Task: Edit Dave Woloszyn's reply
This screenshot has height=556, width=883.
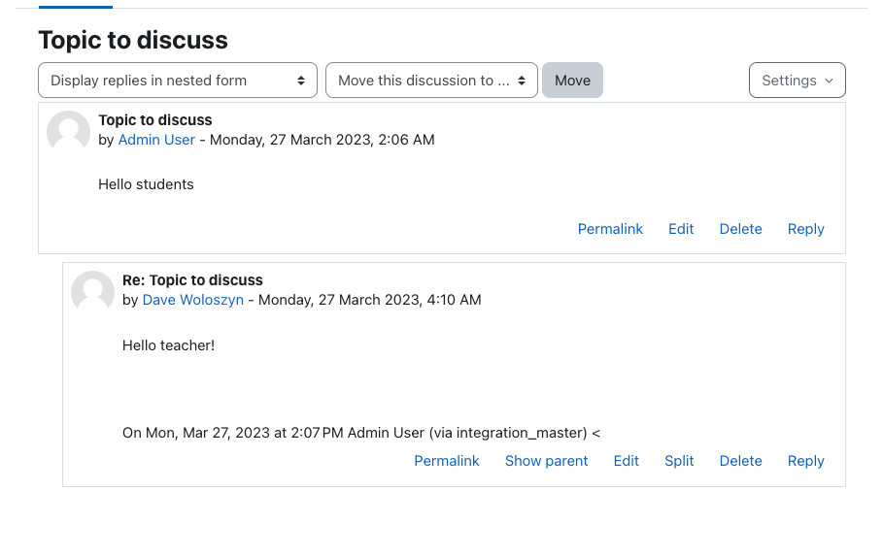Action: click(x=627, y=461)
